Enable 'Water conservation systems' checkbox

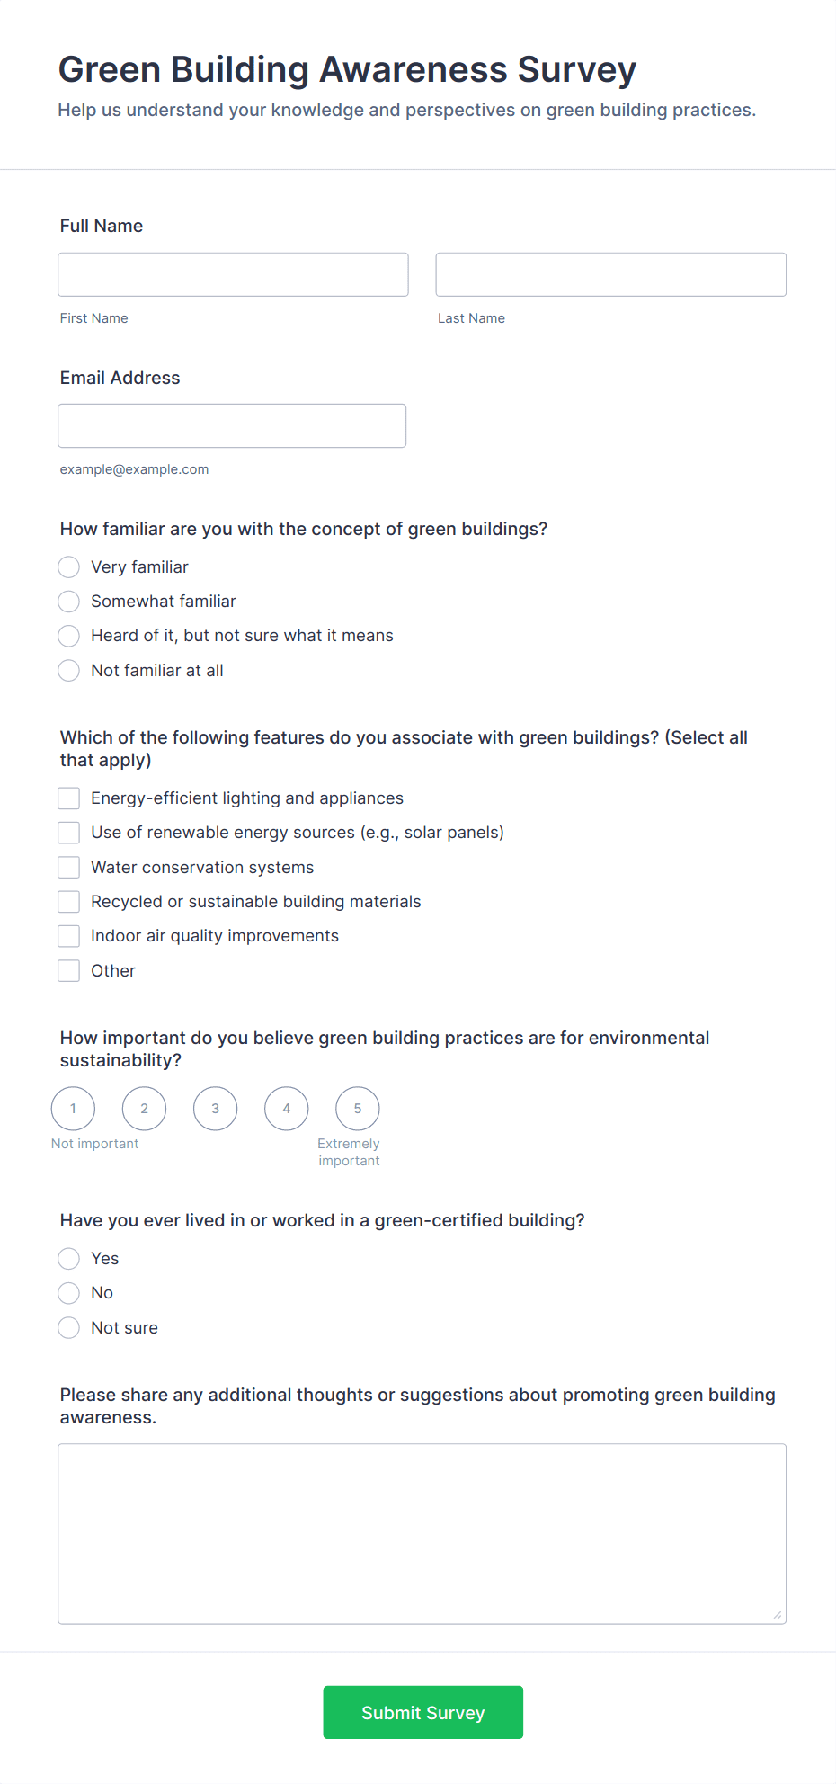pyautogui.click(x=68, y=867)
